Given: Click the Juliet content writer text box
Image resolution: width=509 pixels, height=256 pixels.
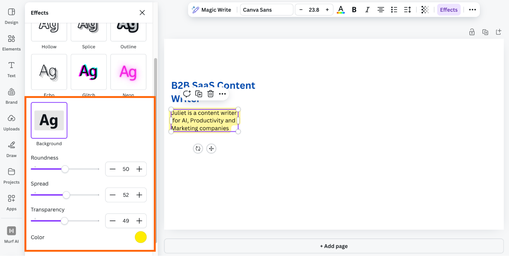Looking at the screenshot, I should pyautogui.click(x=204, y=121).
